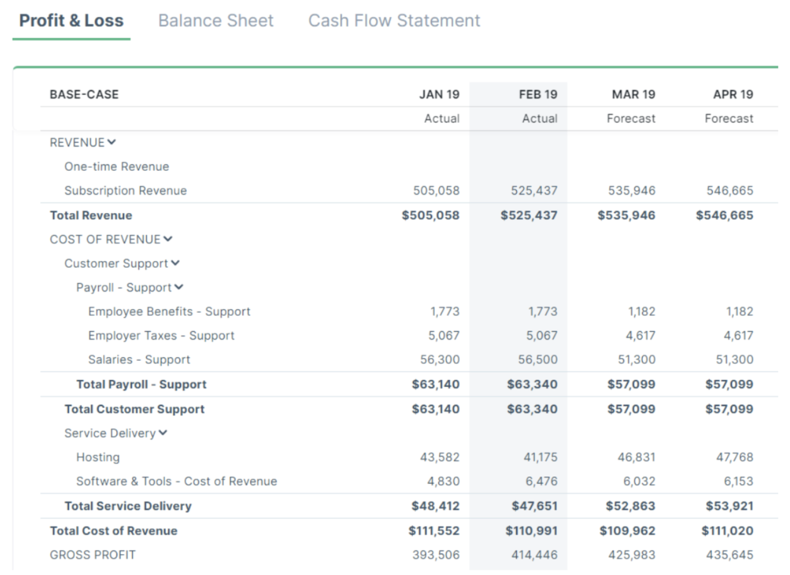This screenshot has height=575, width=790.
Task: Collapse the Service Delivery chevron
Action: pyautogui.click(x=163, y=432)
